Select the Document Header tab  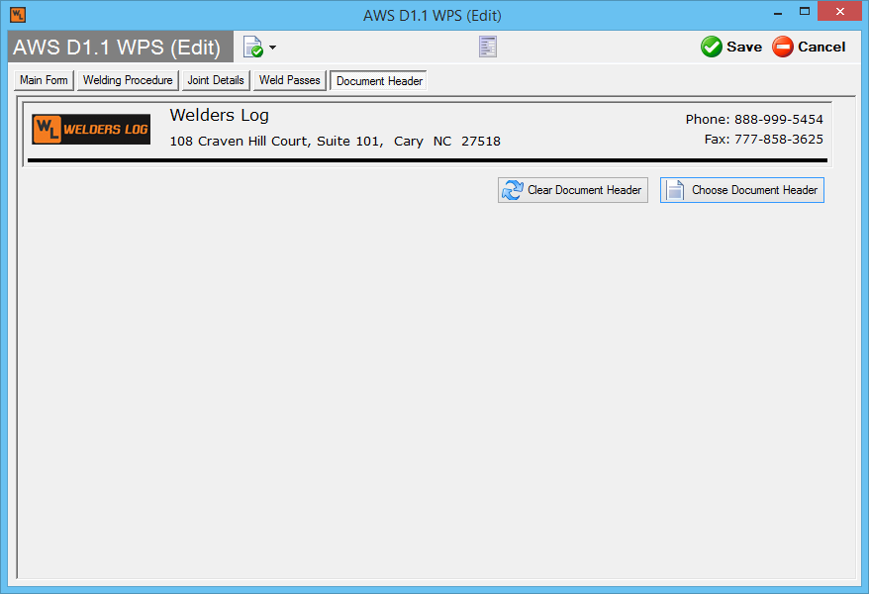[379, 81]
